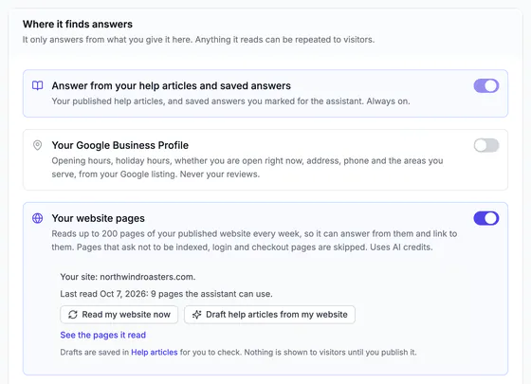Screen dimensions: 531x384
Task: Click the refresh icon in Read my website now
Action: point(73,315)
